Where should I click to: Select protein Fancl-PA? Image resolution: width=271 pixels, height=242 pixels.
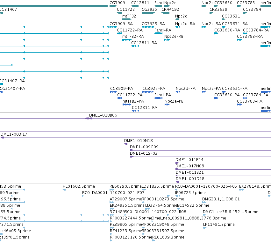pyautogui.click(x=163, y=95)
